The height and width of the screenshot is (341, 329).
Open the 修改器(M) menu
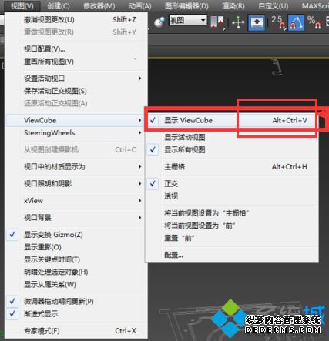(99, 5)
